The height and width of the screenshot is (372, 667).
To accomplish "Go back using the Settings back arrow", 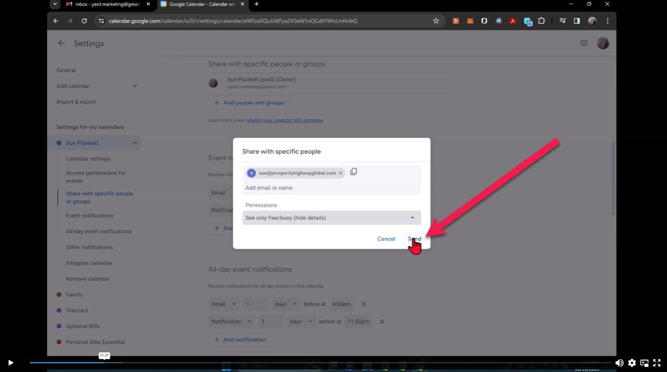I will pyautogui.click(x=61, y=43).
